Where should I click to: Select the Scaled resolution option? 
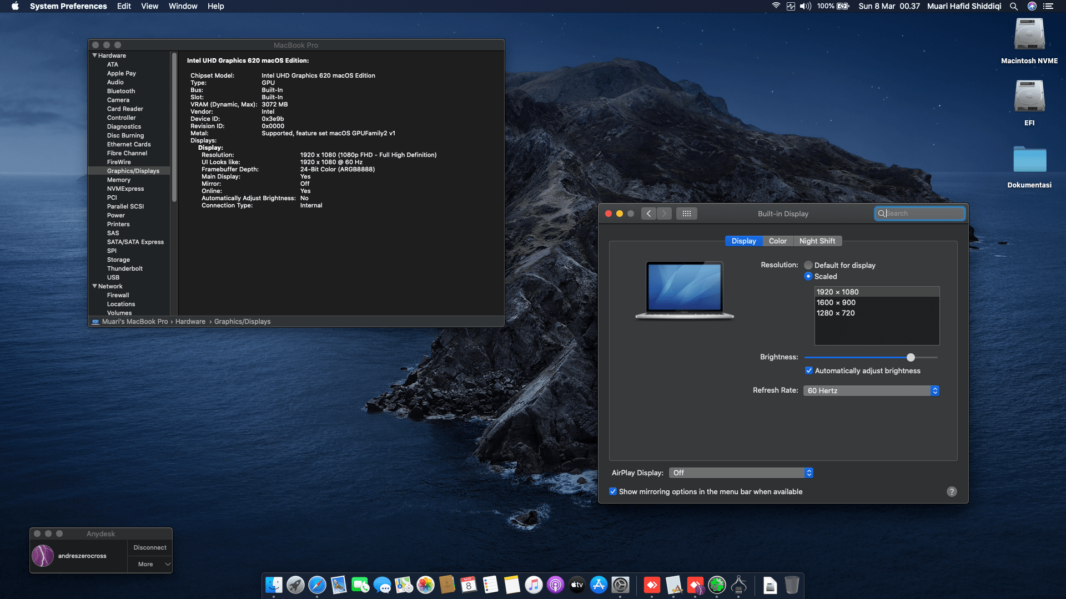(808, 276)
